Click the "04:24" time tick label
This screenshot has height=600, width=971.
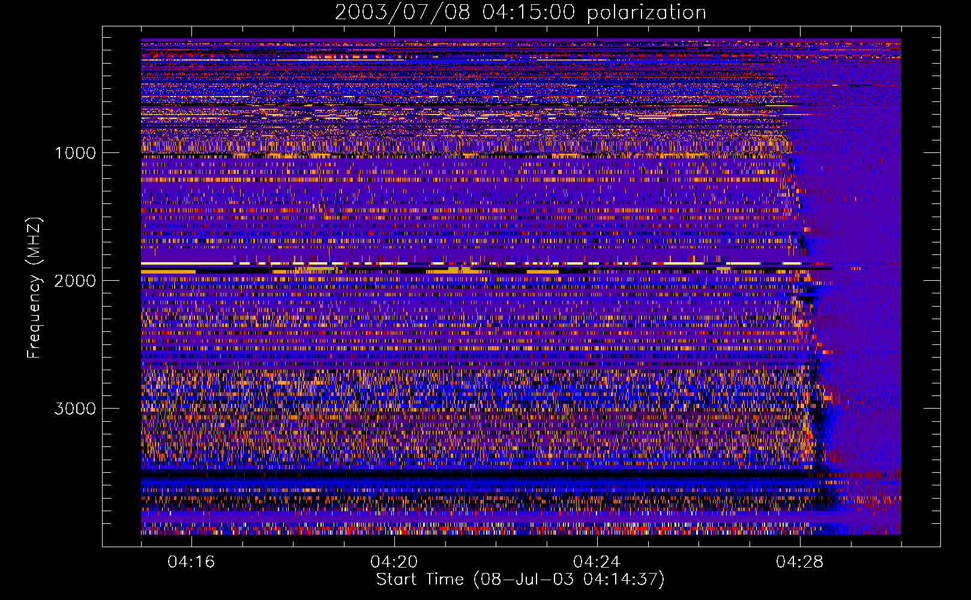pyautogui.click(x=597, y=562)
